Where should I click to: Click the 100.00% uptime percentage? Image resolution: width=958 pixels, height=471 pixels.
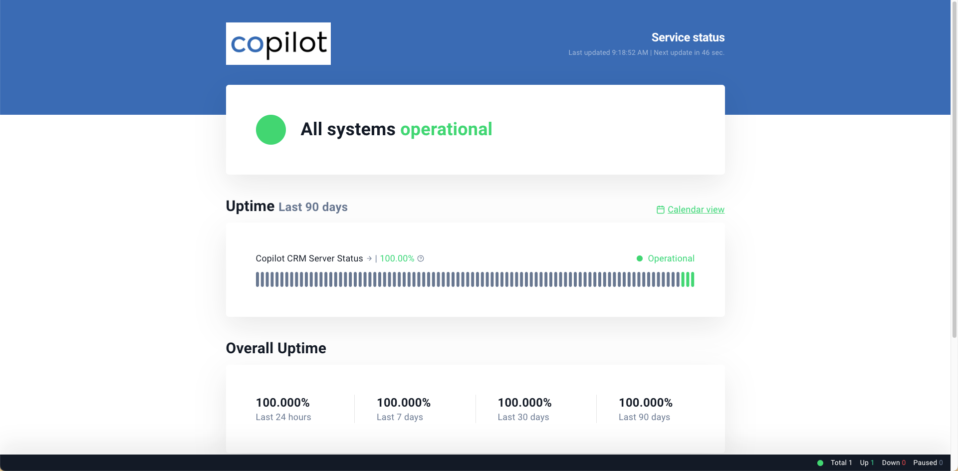[x=397, y=258]
